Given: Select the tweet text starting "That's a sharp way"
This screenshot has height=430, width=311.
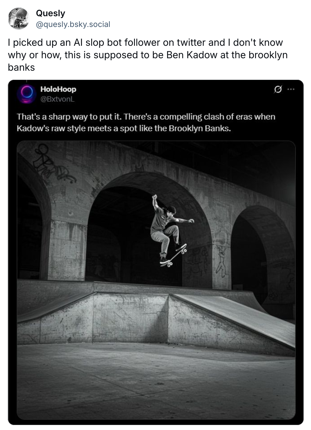Looking at the screenshot, I should click(x=146, y=122).
